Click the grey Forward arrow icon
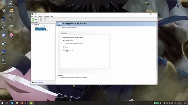The height and width of the screenshot is (105, 188). (41, 20)
